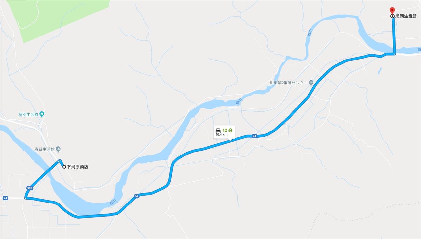This screenshot has width=421, height=239.
Task: Click the 下河原商店 origin circle marker
Action: point(64,167)
